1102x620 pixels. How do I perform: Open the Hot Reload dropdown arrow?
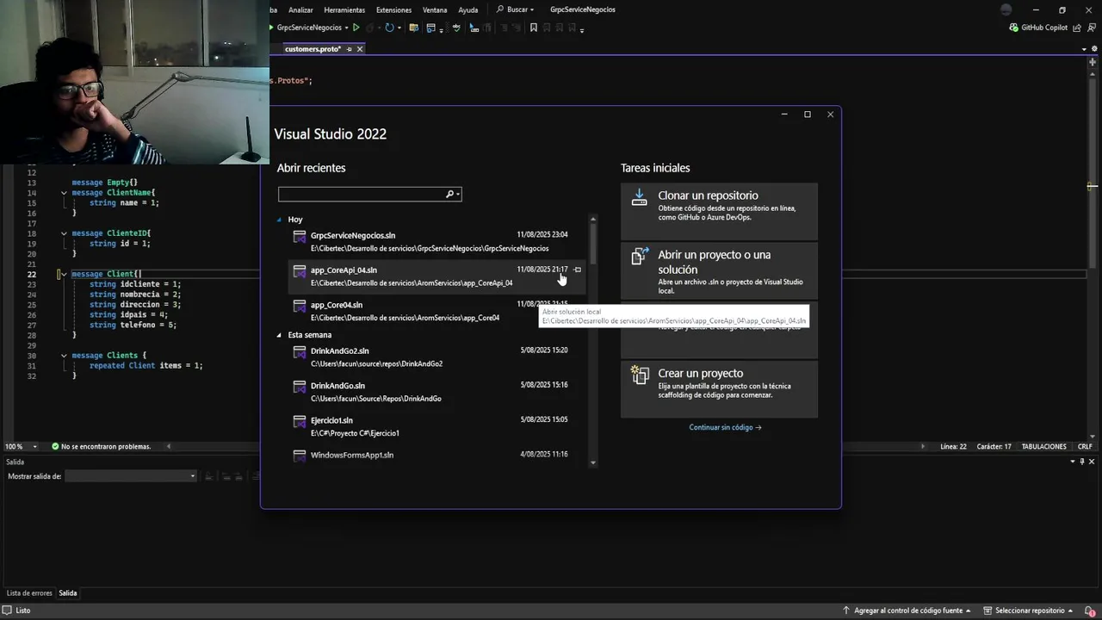[x=399, y=28]
